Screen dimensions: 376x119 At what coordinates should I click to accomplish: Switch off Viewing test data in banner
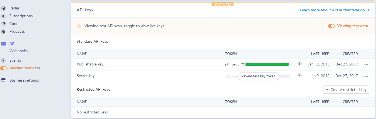[x=331, y=26]
